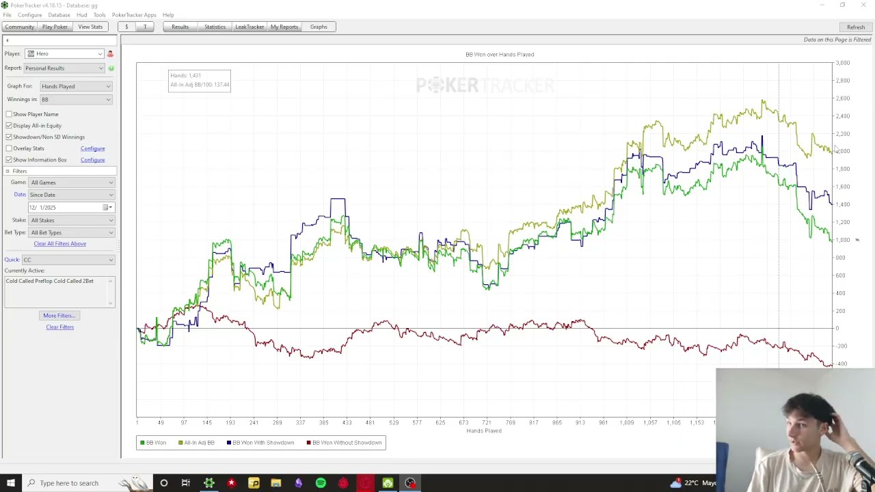Open the Game filter dropdown
Image resolution: width=875 pixels, height=492 pixels.
(72, 182)
